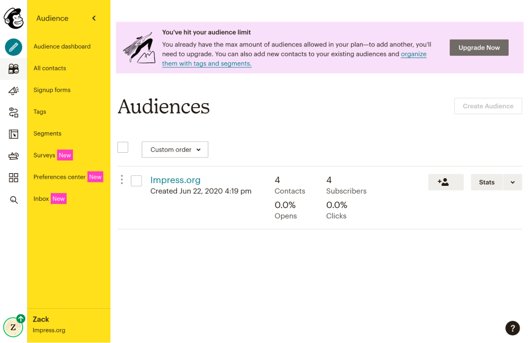Image resolution: width=529 pixels, height=343 pixels.
Task: Collapse the Audience sidebar panel
Action: [94, 18]
